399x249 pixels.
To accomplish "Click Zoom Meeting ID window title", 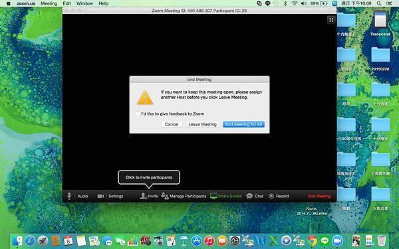I will click(199, 11).
